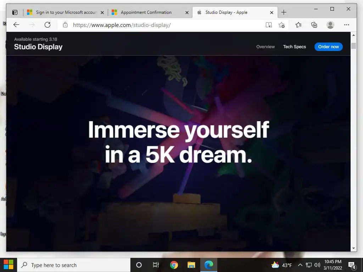Go back to the previous page
This screenshot has height=272, width=363.
(x=16, y=25)
